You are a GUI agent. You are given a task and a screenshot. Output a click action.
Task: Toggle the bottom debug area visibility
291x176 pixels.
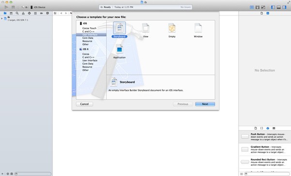click(x=278, y=7)
